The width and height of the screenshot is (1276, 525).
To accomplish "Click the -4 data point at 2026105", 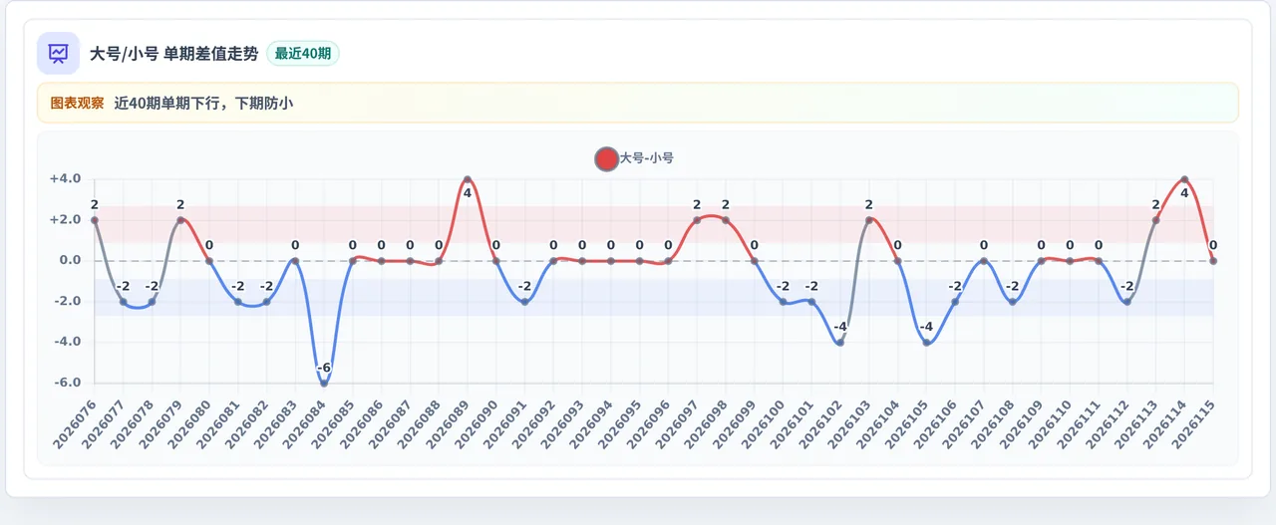I will tap(926, 342).
